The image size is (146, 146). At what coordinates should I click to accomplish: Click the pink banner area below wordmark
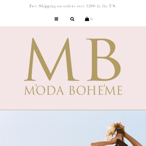[x=73, y=102]
